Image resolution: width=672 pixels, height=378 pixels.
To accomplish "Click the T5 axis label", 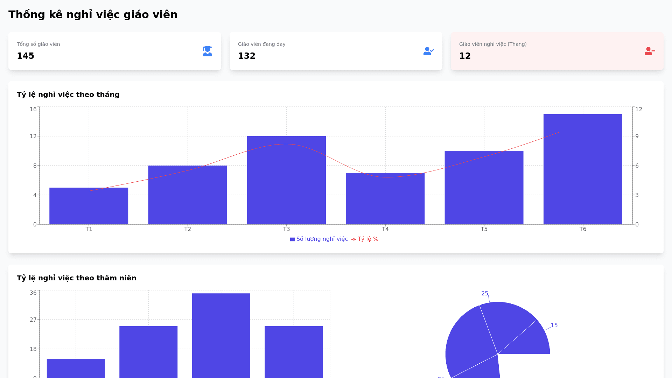I will [484, 229].
